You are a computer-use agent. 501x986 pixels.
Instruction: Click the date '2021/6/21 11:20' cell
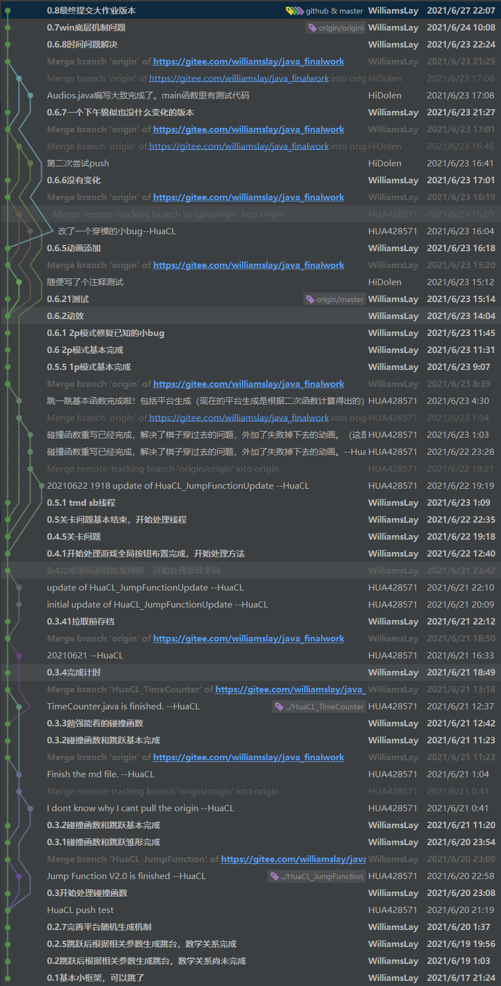461,825
